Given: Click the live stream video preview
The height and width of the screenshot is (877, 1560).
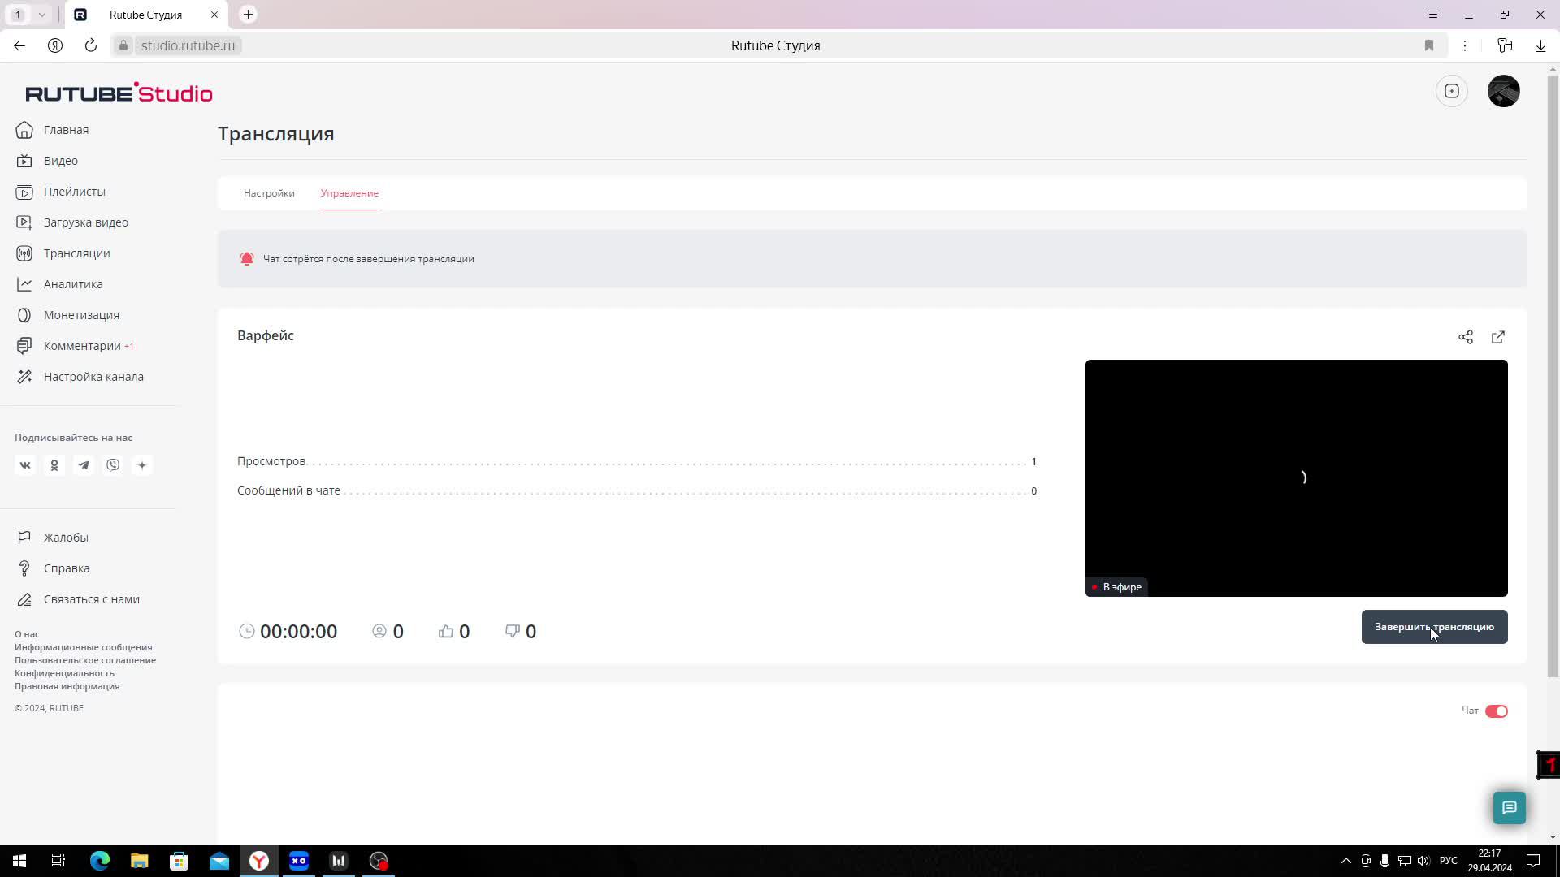Looking at the screenshot, I should [x=1297, y=478].
